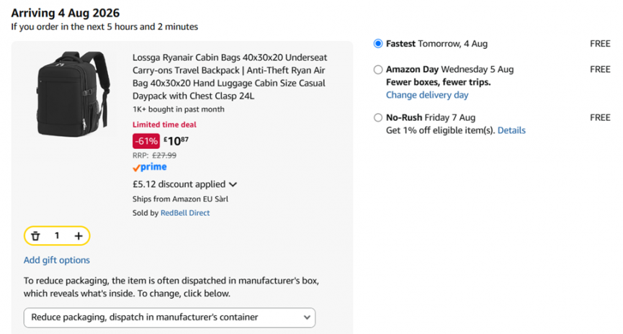
Task: Click the quantity number 1 field
Action: coord(57,236)
